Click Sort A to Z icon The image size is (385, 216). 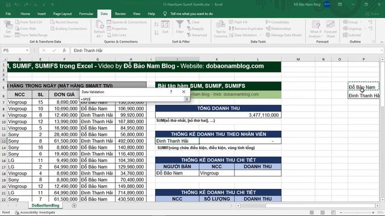(156, 24)
